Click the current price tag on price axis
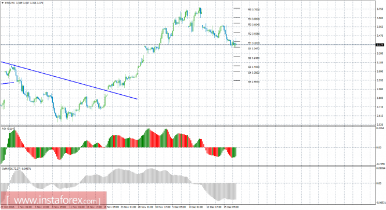This screenshot has height=210, width=386. [380, 45]
